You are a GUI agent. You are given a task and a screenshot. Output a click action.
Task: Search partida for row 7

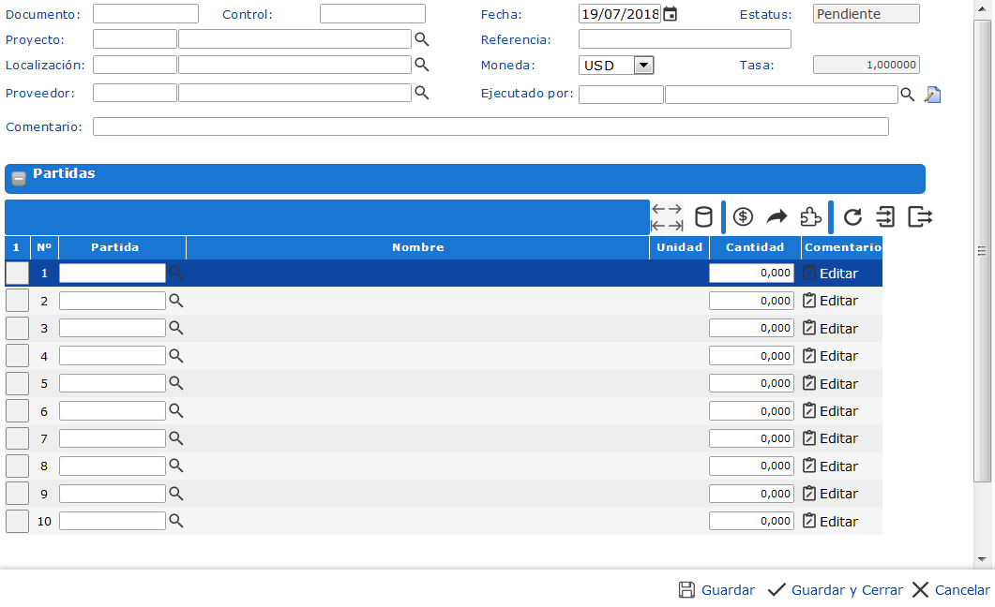tap(175, 438)
